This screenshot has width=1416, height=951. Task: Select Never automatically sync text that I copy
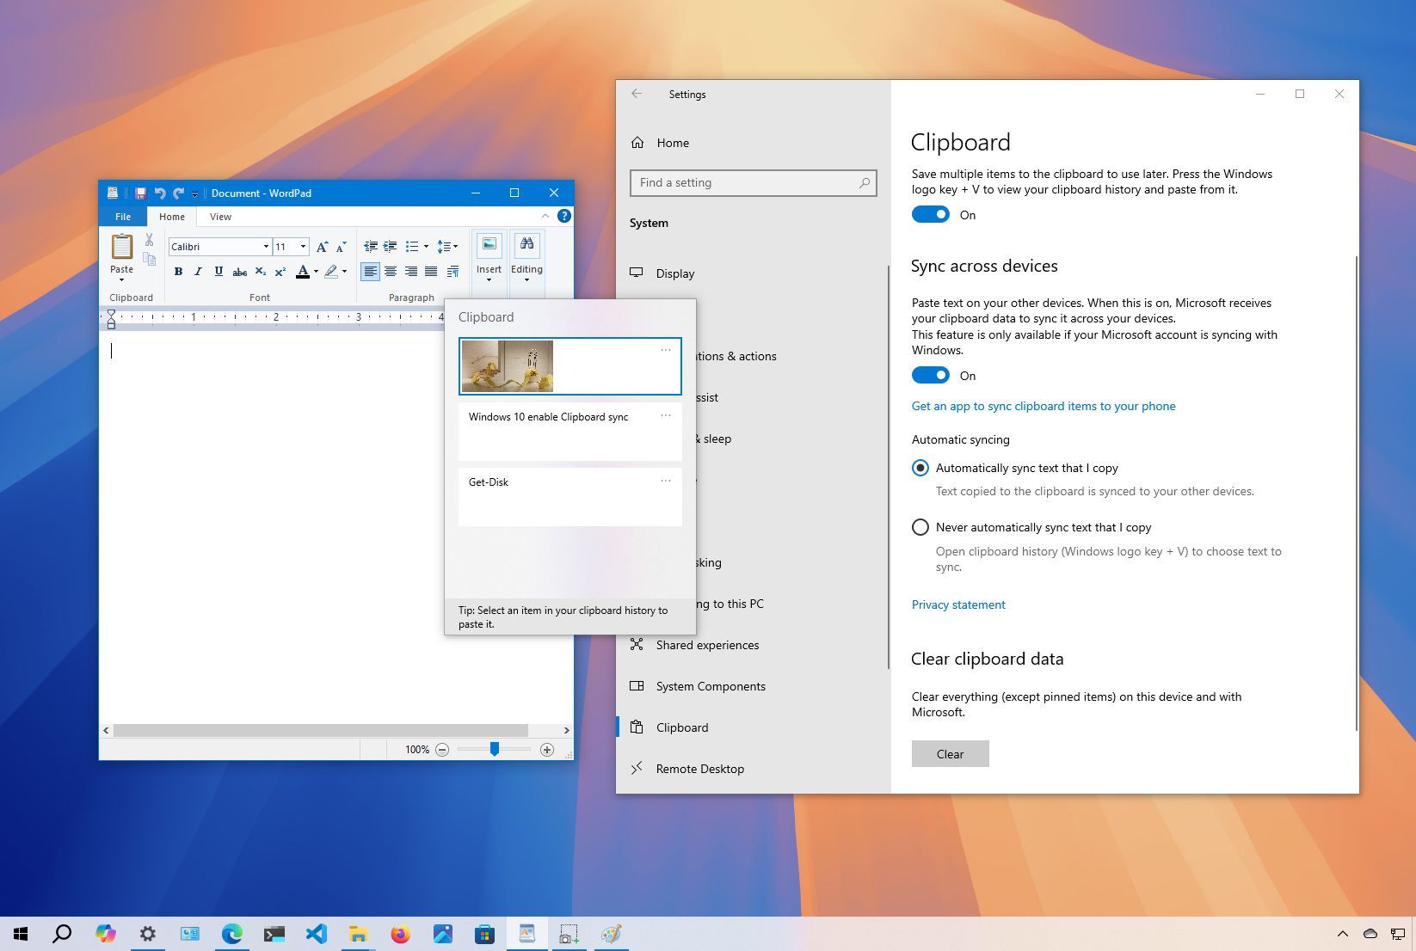coord(920,527)
